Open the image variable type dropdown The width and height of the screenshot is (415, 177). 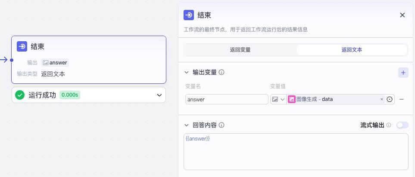pyautogui.click(x=278, y=99)
